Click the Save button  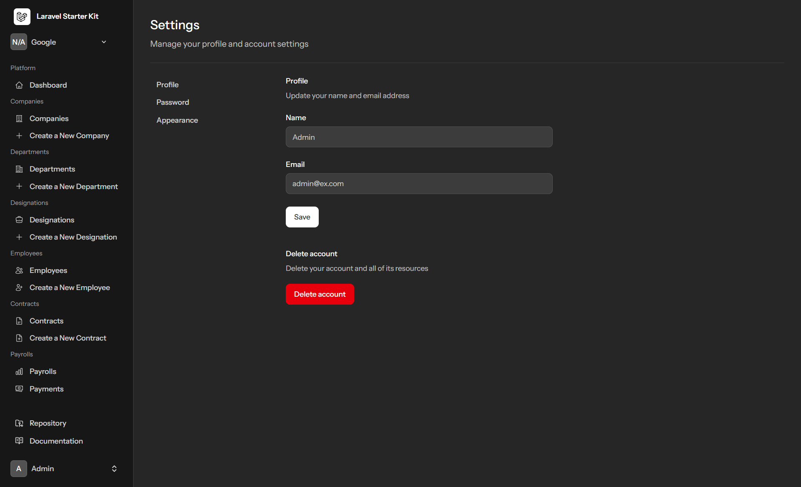[302, 217]
